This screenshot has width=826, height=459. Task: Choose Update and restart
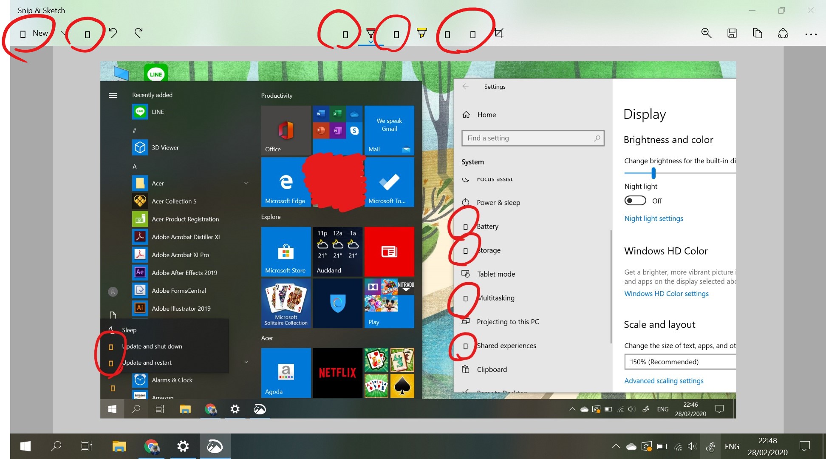pos(164,363)
